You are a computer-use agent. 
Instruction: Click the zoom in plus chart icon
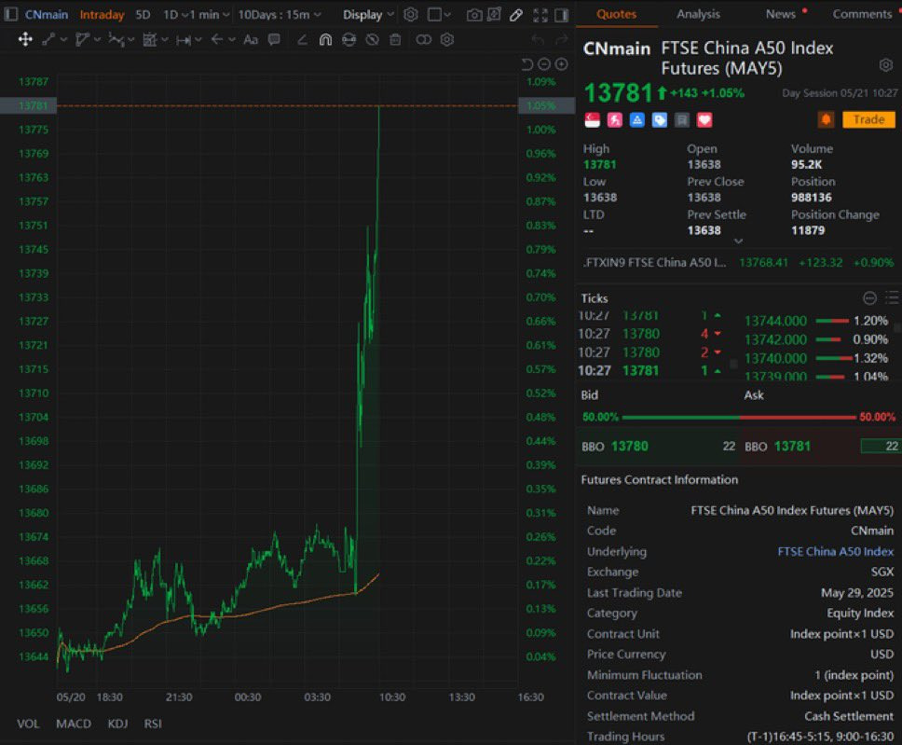(562, 64)
